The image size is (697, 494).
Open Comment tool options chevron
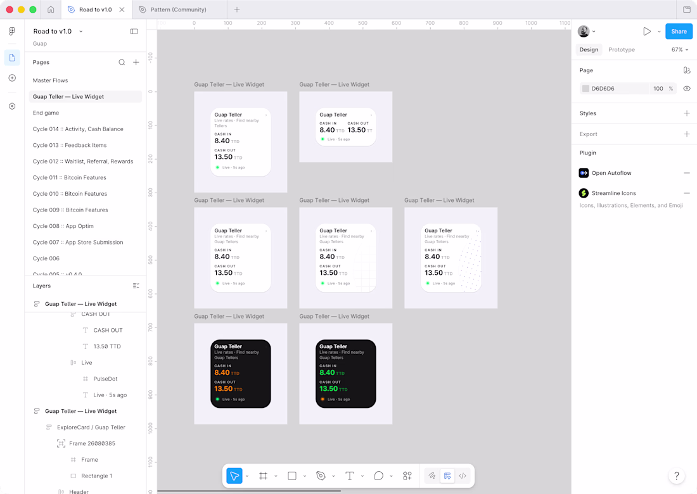pos(391,476)
